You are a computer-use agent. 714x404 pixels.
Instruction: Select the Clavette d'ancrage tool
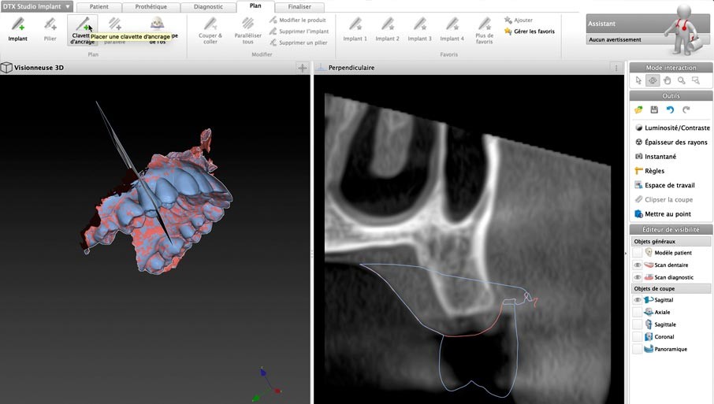[82, 30]
